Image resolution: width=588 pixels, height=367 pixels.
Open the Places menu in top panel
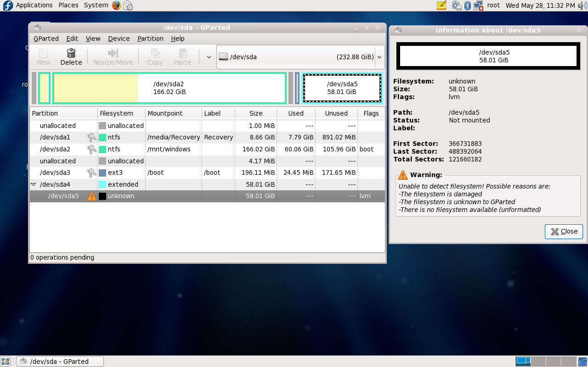point(68,6)
